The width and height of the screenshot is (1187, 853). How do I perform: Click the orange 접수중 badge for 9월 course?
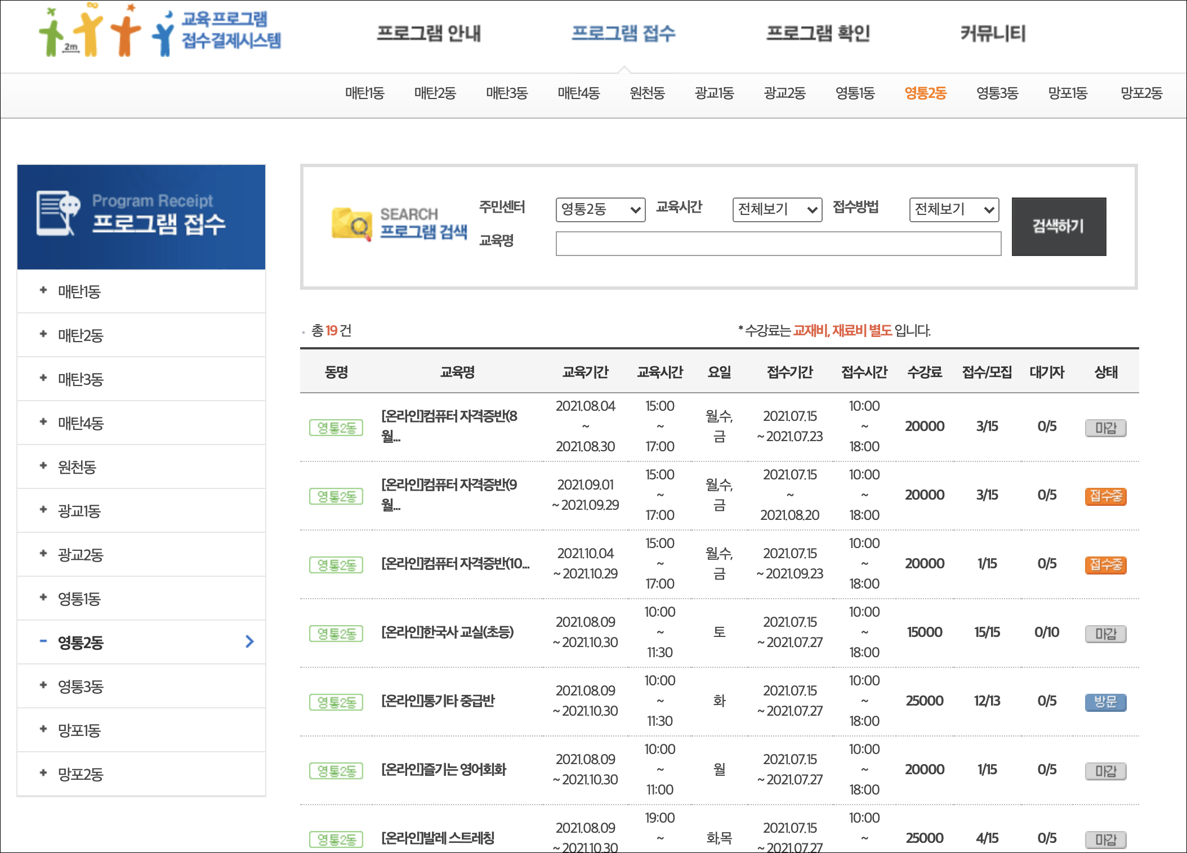click(x=1105, y=496)
